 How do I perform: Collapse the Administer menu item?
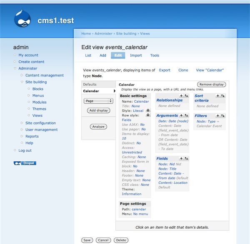coord(27,69)
